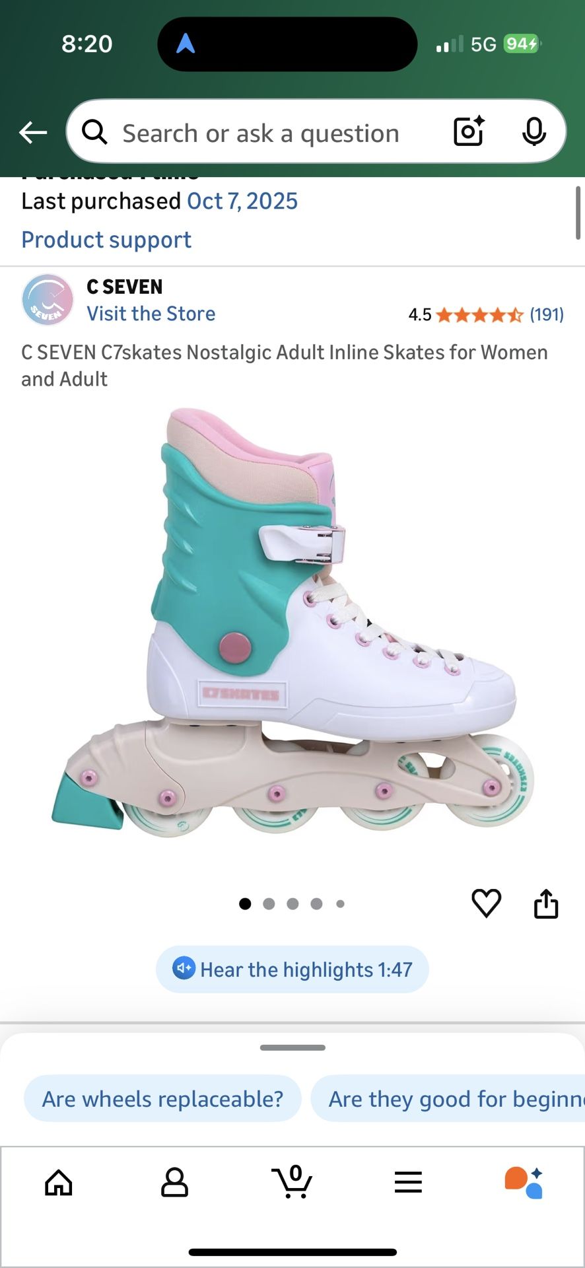Select the second image carousel dot
Viewport: 585px width, 1268px height.
click(x=269, y=903)
